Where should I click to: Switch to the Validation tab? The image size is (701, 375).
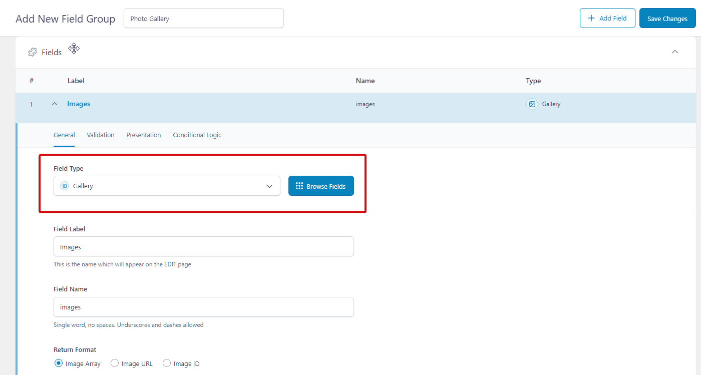point(101,135)
